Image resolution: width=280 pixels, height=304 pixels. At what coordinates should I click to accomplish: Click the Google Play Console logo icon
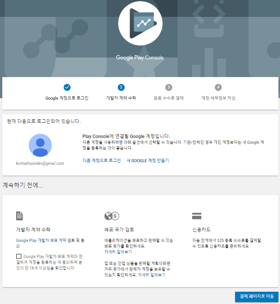[140, 23]
